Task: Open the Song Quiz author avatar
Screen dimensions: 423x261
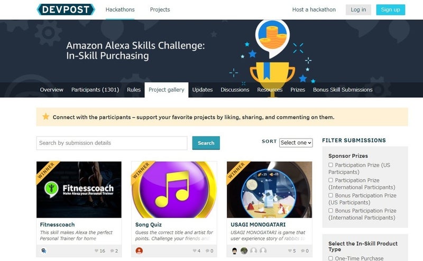Action: click(139, 251)
